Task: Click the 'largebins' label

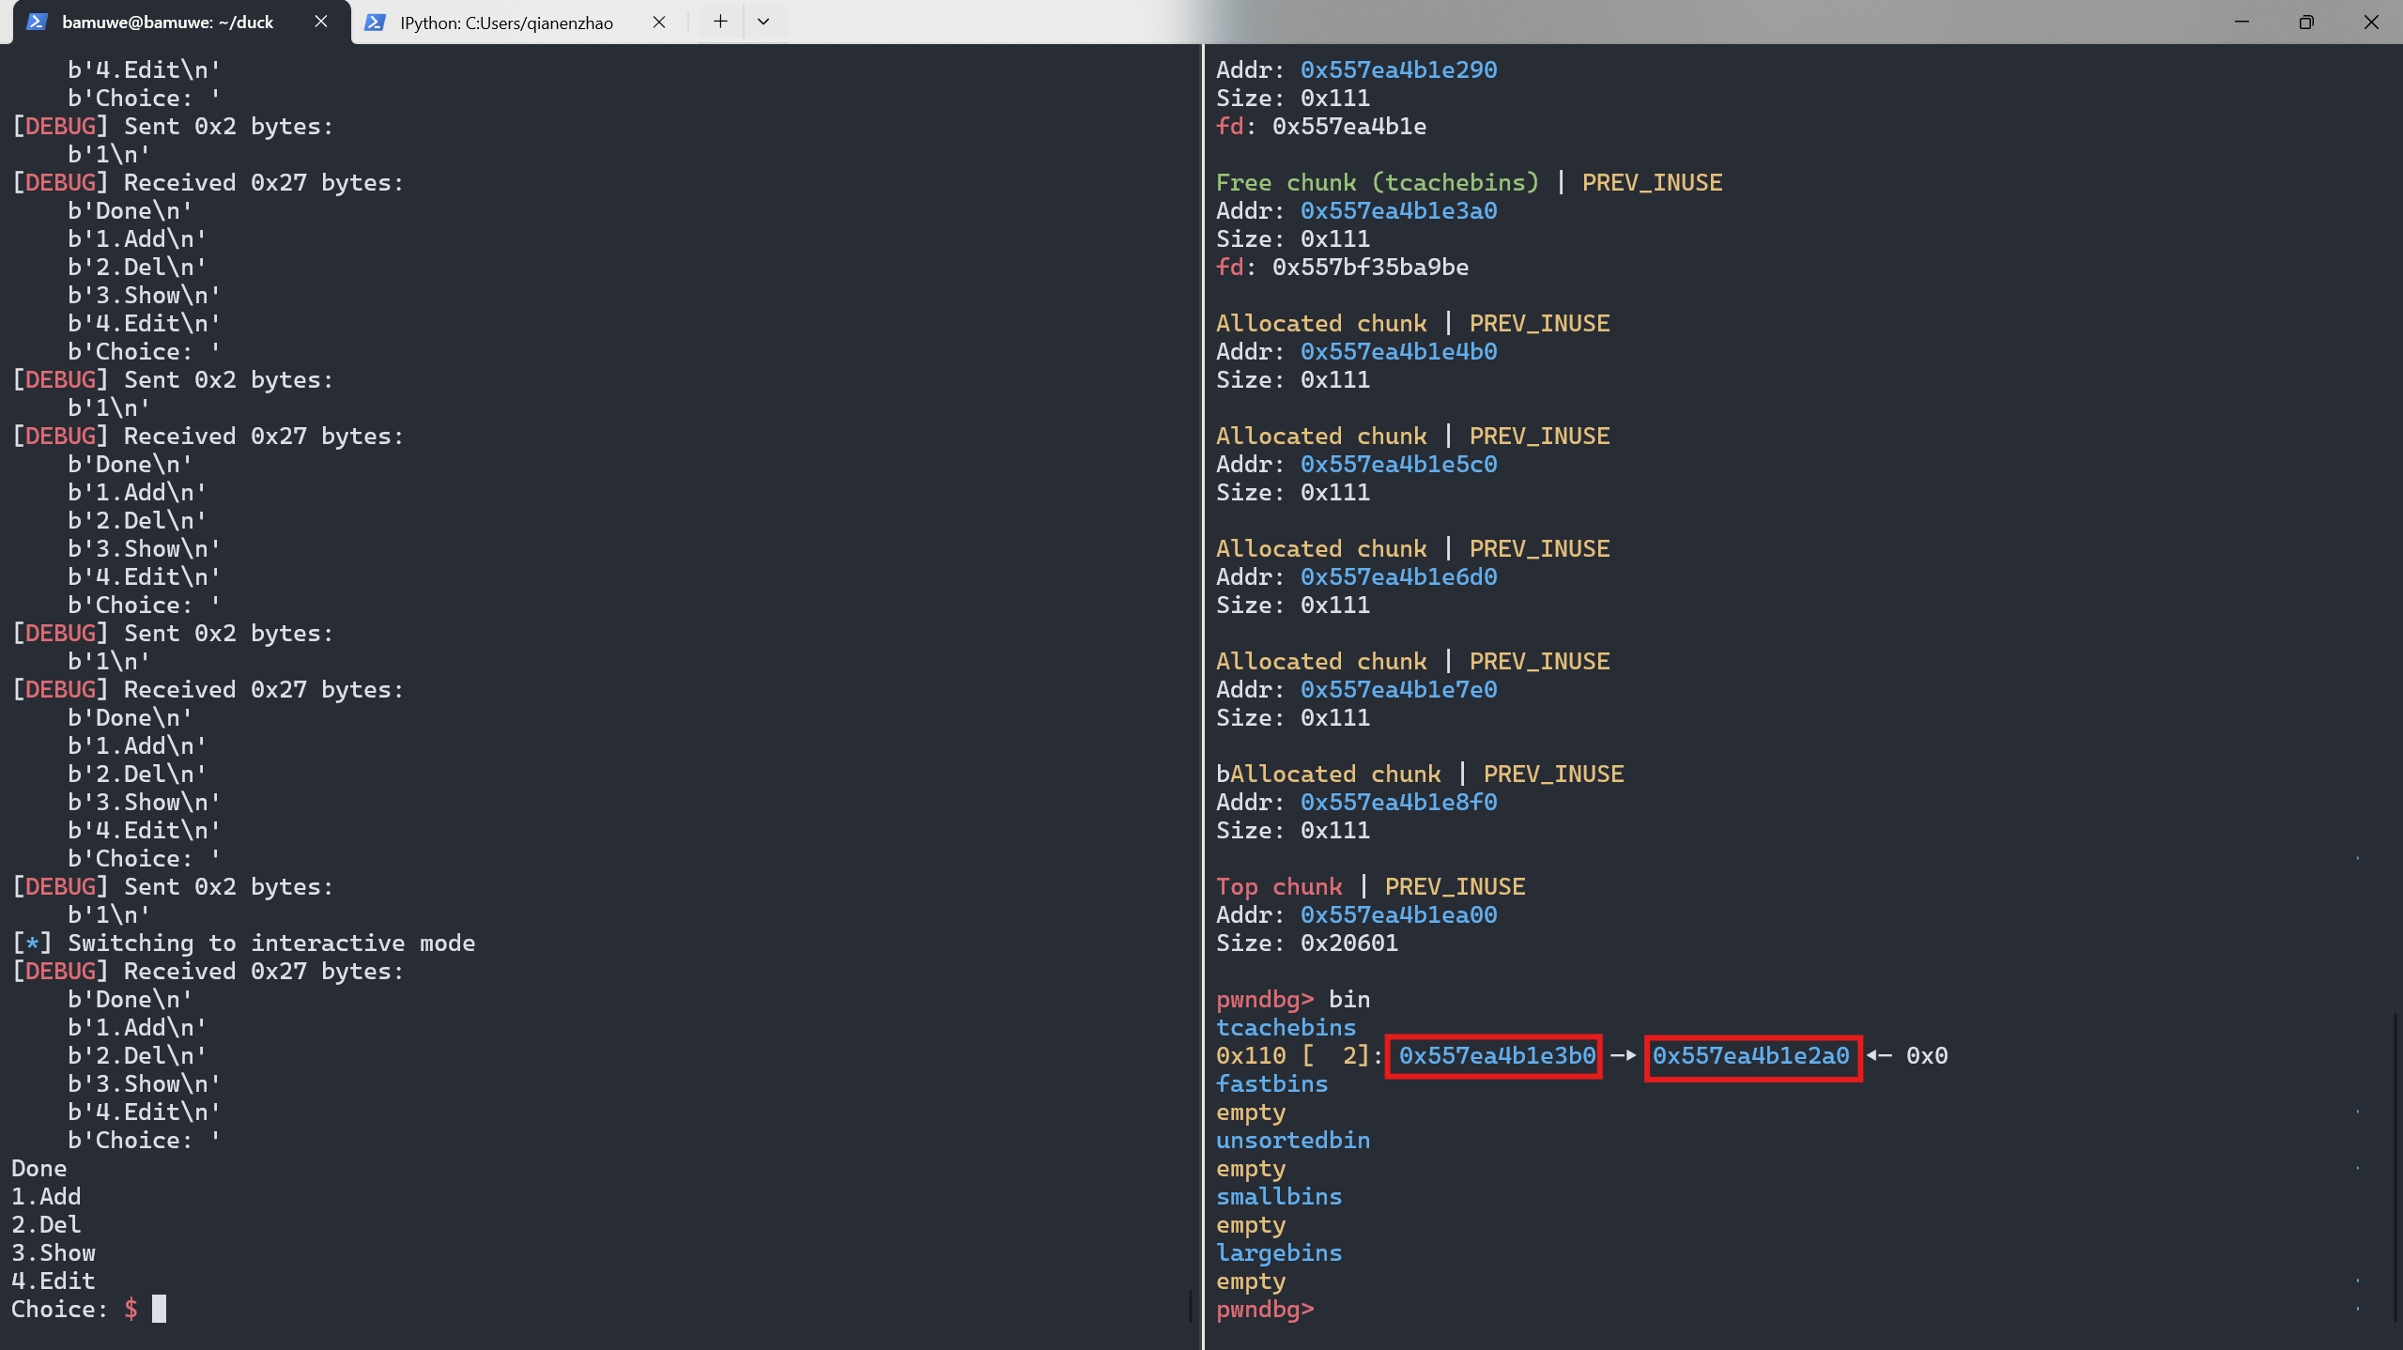Action: [1278, 1252]
